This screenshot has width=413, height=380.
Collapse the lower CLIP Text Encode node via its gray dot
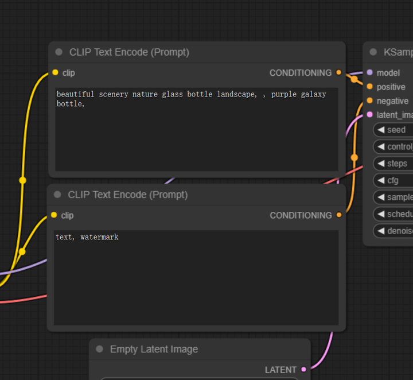tap(57, 195)
